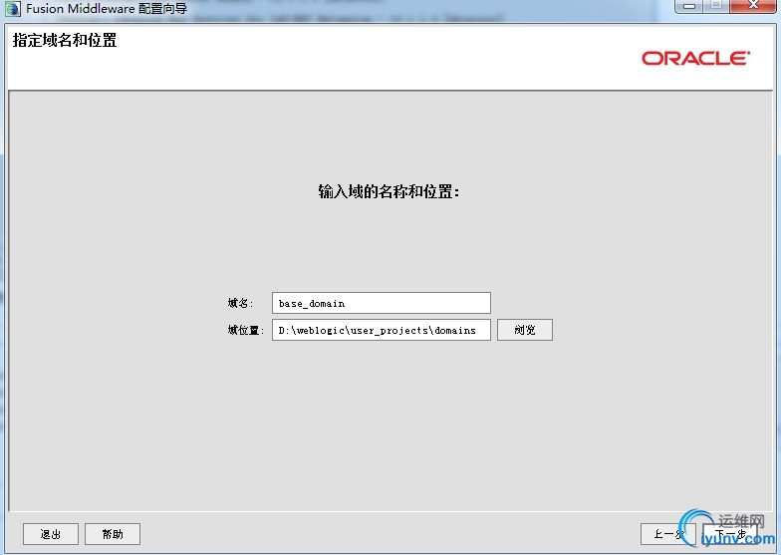This screenshot has width=781, height=555.
Task: Open 帮助 help
Action: (x=112, y=534)
